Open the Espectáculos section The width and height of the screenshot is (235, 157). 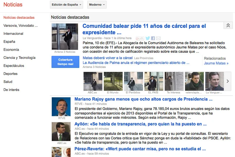tap(14, 66)
